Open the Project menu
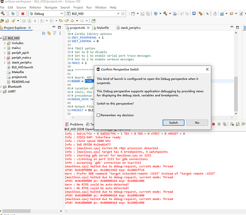The height and width of the screenshot is (215, 246). tap(78, 7)
